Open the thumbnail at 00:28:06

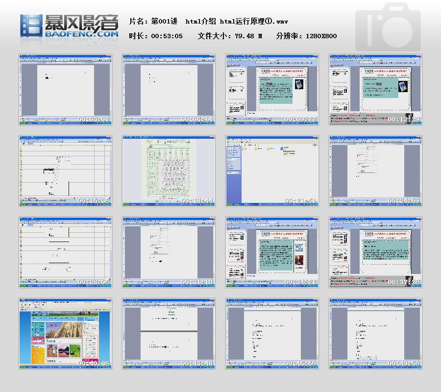tap(66, 252)
